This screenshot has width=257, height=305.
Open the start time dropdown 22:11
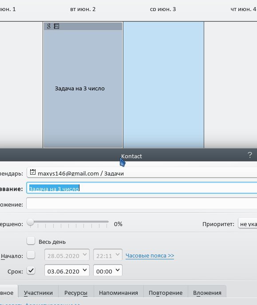108,255
